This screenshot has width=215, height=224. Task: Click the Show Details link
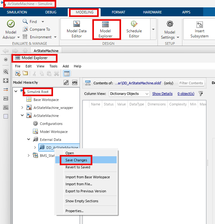[x=162, y=94]
